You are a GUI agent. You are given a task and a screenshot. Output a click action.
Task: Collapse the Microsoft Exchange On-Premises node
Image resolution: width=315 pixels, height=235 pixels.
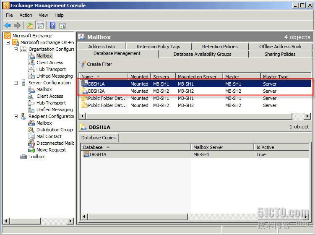click(x=8, y=42)
